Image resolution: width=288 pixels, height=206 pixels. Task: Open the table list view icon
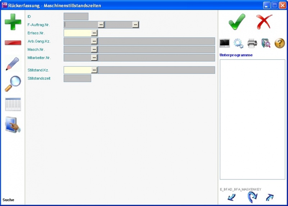pyautogui.click(x=13, y=104)
